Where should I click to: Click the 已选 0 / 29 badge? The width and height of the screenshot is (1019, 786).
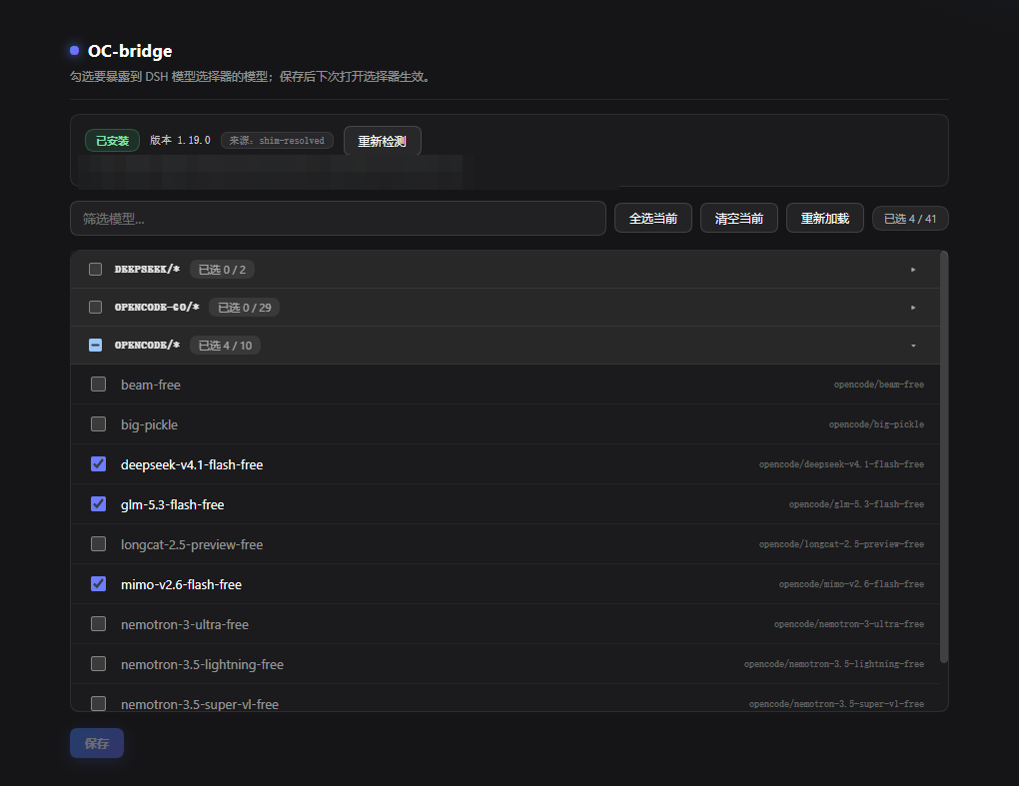[245, 308]
